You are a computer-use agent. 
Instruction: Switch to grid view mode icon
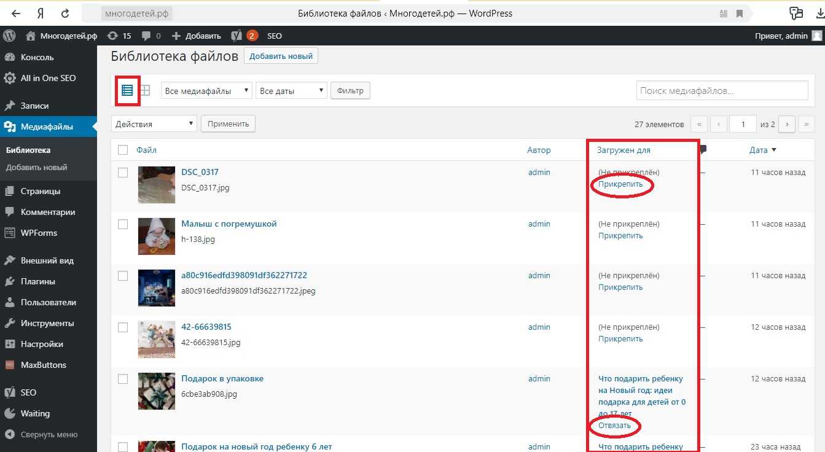pos(145,91)
